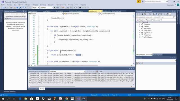Pin the LoginForm.cs tab
The image size is (180, 101).
pyautogui.click(x=99, y=11)
